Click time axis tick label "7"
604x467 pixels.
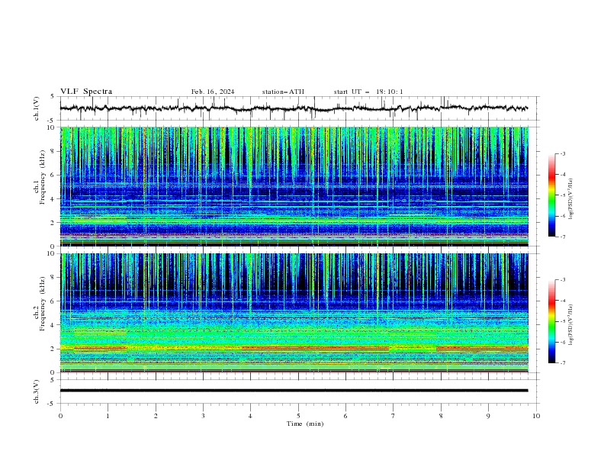coord(394,416)
